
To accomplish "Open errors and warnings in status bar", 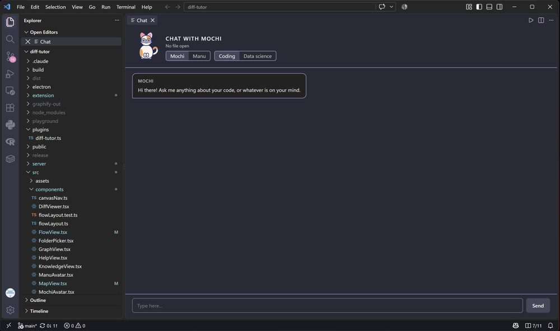I will click(74, 325).
